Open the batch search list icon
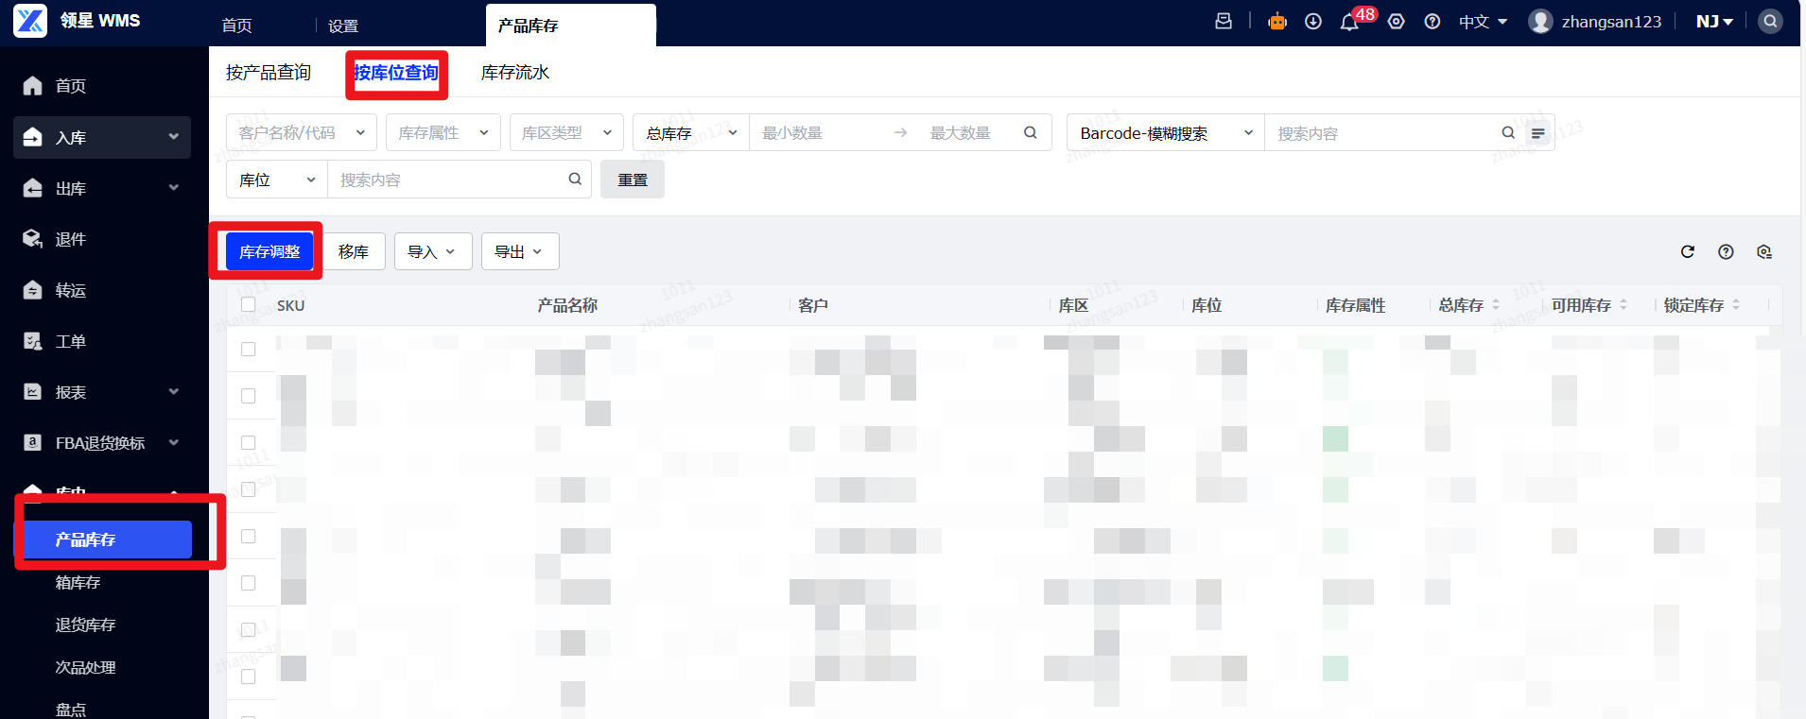This screenshot has height=719, width=1806. point(1538,133)
